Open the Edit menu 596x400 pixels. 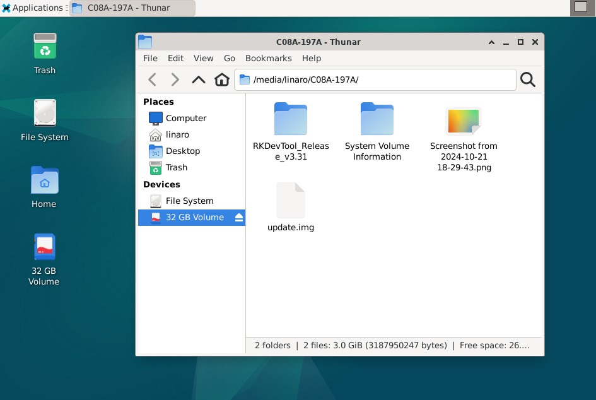[x=175, y=58]
